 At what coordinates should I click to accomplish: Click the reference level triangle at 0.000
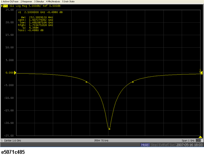pyautogui.click(x=15, y=73)
